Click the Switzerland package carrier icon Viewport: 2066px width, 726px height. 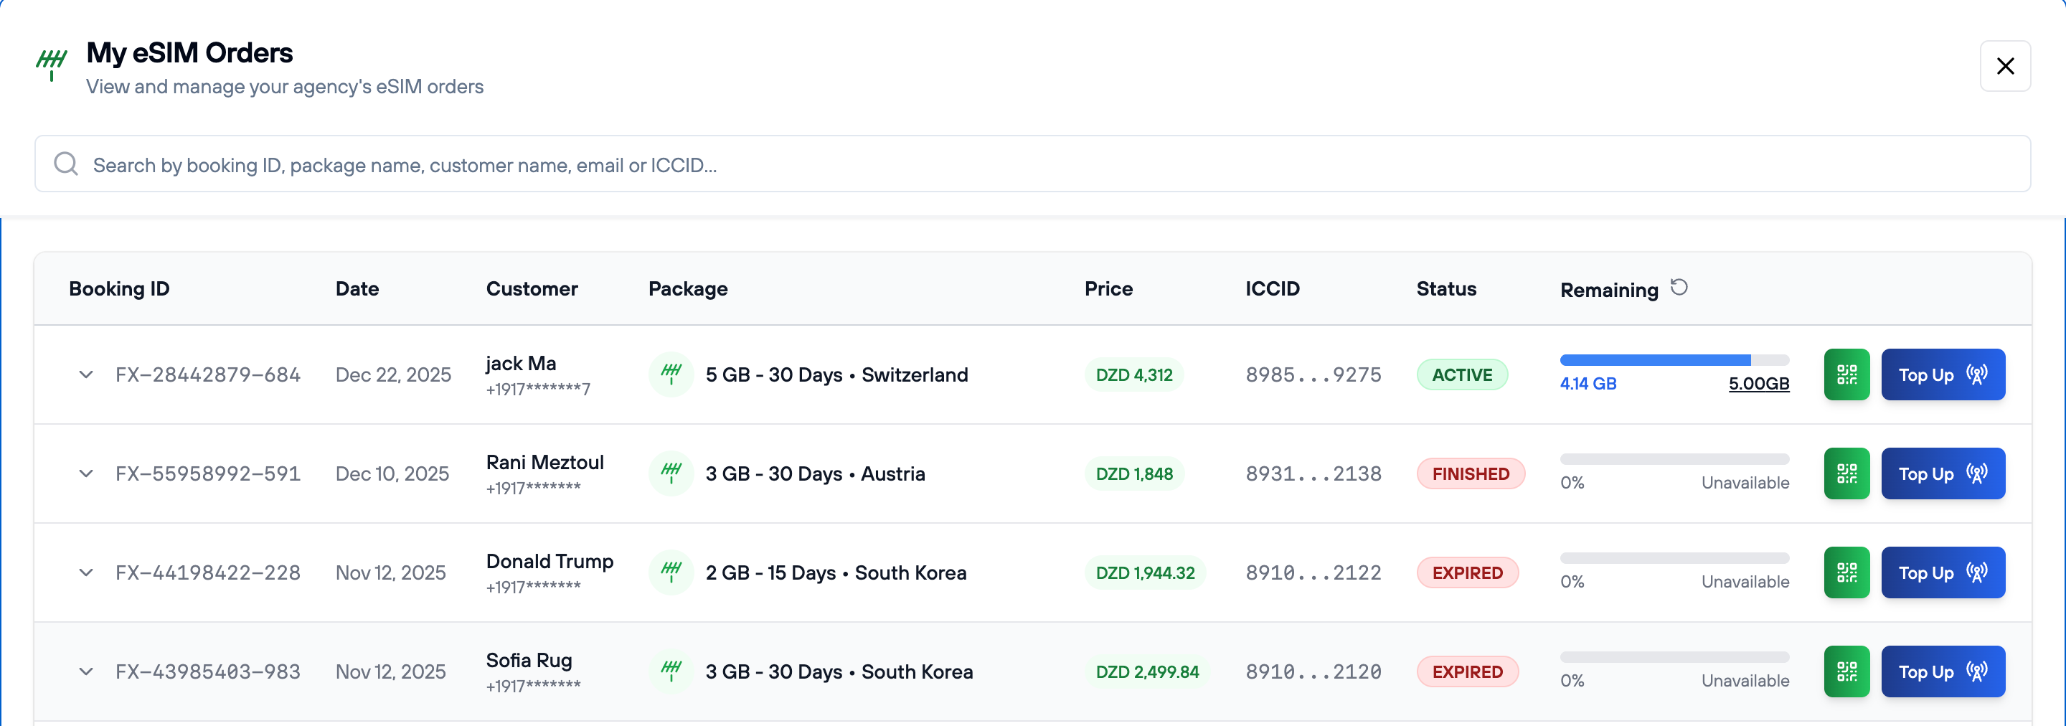click(x=671, y=374)
